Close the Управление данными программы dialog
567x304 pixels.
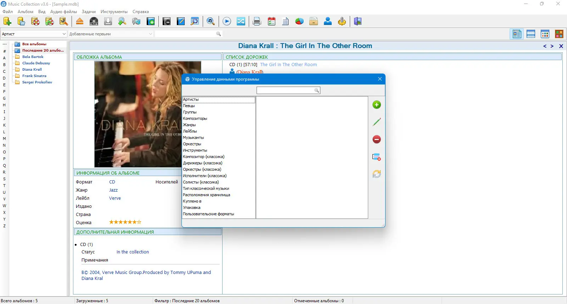point(380,79)
